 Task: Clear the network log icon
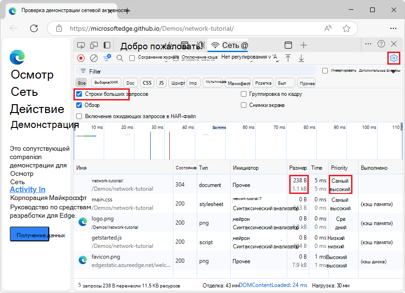tap(94, 58)
